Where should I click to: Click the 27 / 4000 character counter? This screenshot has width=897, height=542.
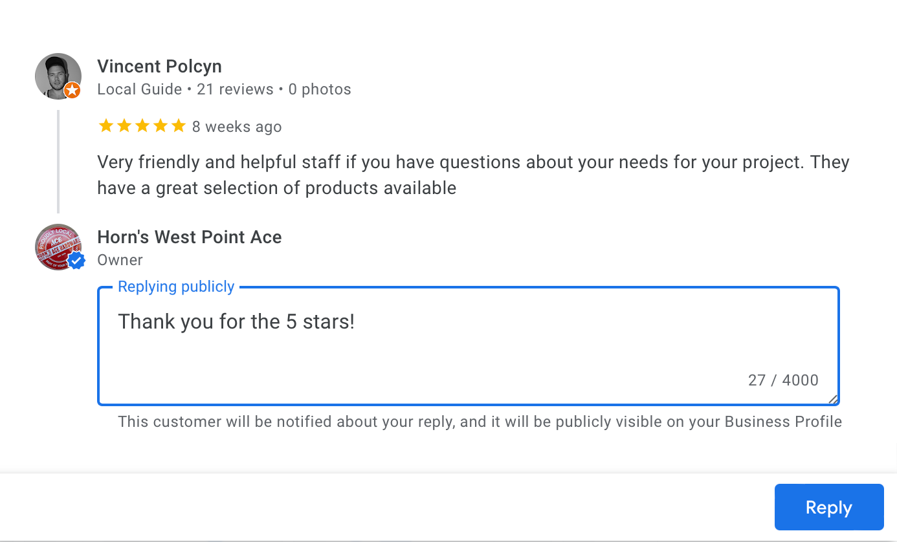[x=783, y=380]
